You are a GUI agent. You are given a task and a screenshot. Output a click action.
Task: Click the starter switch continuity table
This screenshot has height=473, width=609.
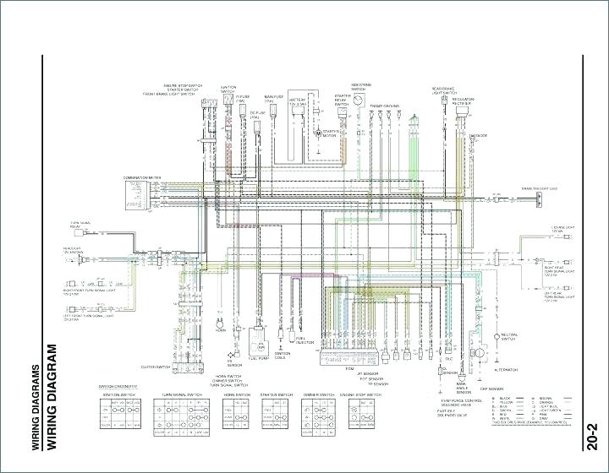coord(275,413)
